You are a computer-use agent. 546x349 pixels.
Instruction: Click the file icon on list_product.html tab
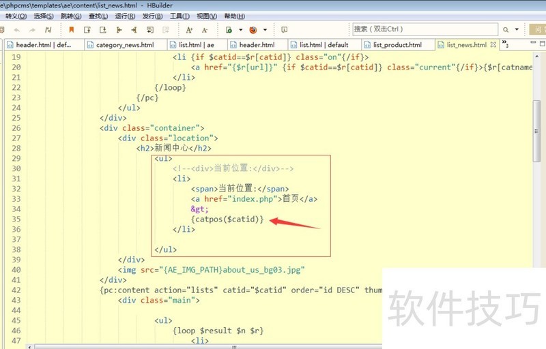[x=367, y=45]
